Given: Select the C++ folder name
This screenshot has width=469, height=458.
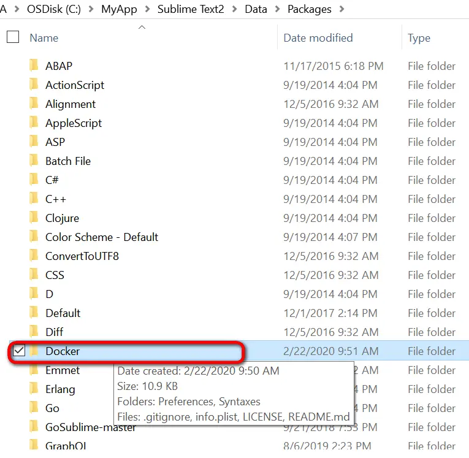Looking at the screenshot, I should 55,199.
